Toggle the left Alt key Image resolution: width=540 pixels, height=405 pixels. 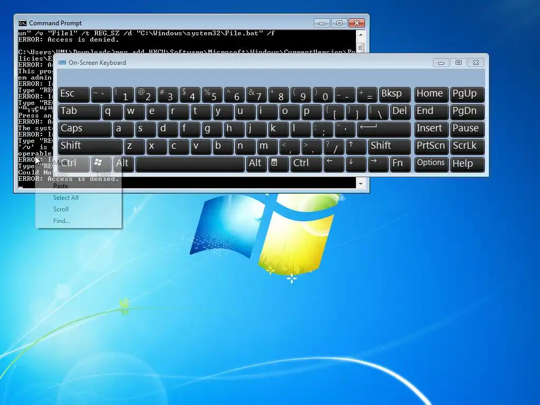point(123,164)
